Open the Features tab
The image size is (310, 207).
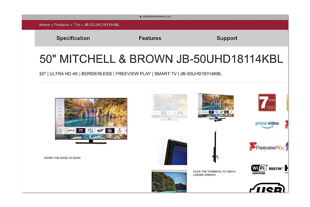(x=150, y=38)
